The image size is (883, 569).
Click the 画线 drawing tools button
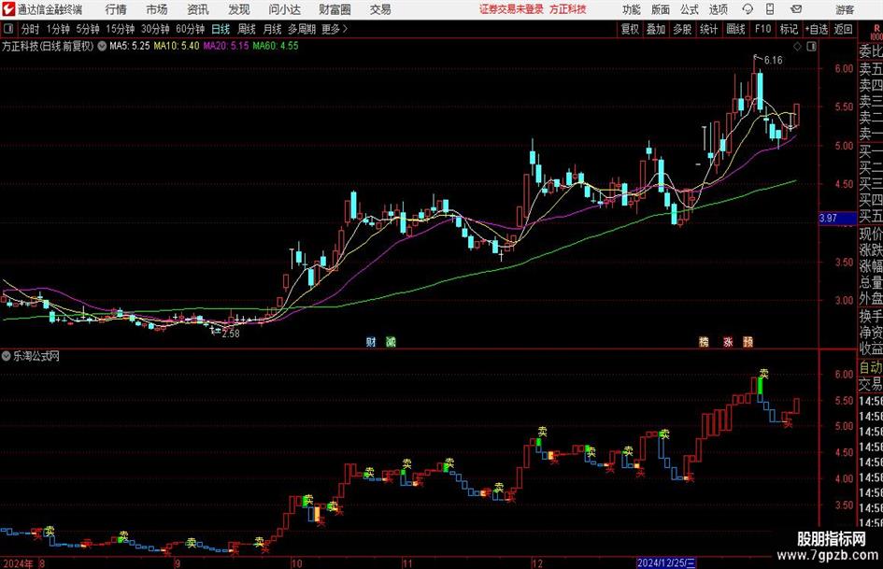tap(735, 29)
